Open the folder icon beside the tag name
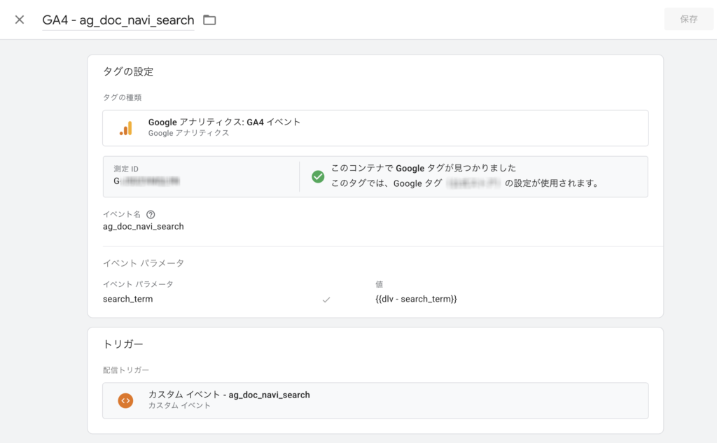The height and width of the screenshot is (443, 717). tap(209, 20)
